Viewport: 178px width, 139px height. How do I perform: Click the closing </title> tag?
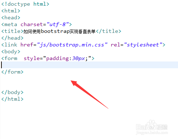point(109,31)
